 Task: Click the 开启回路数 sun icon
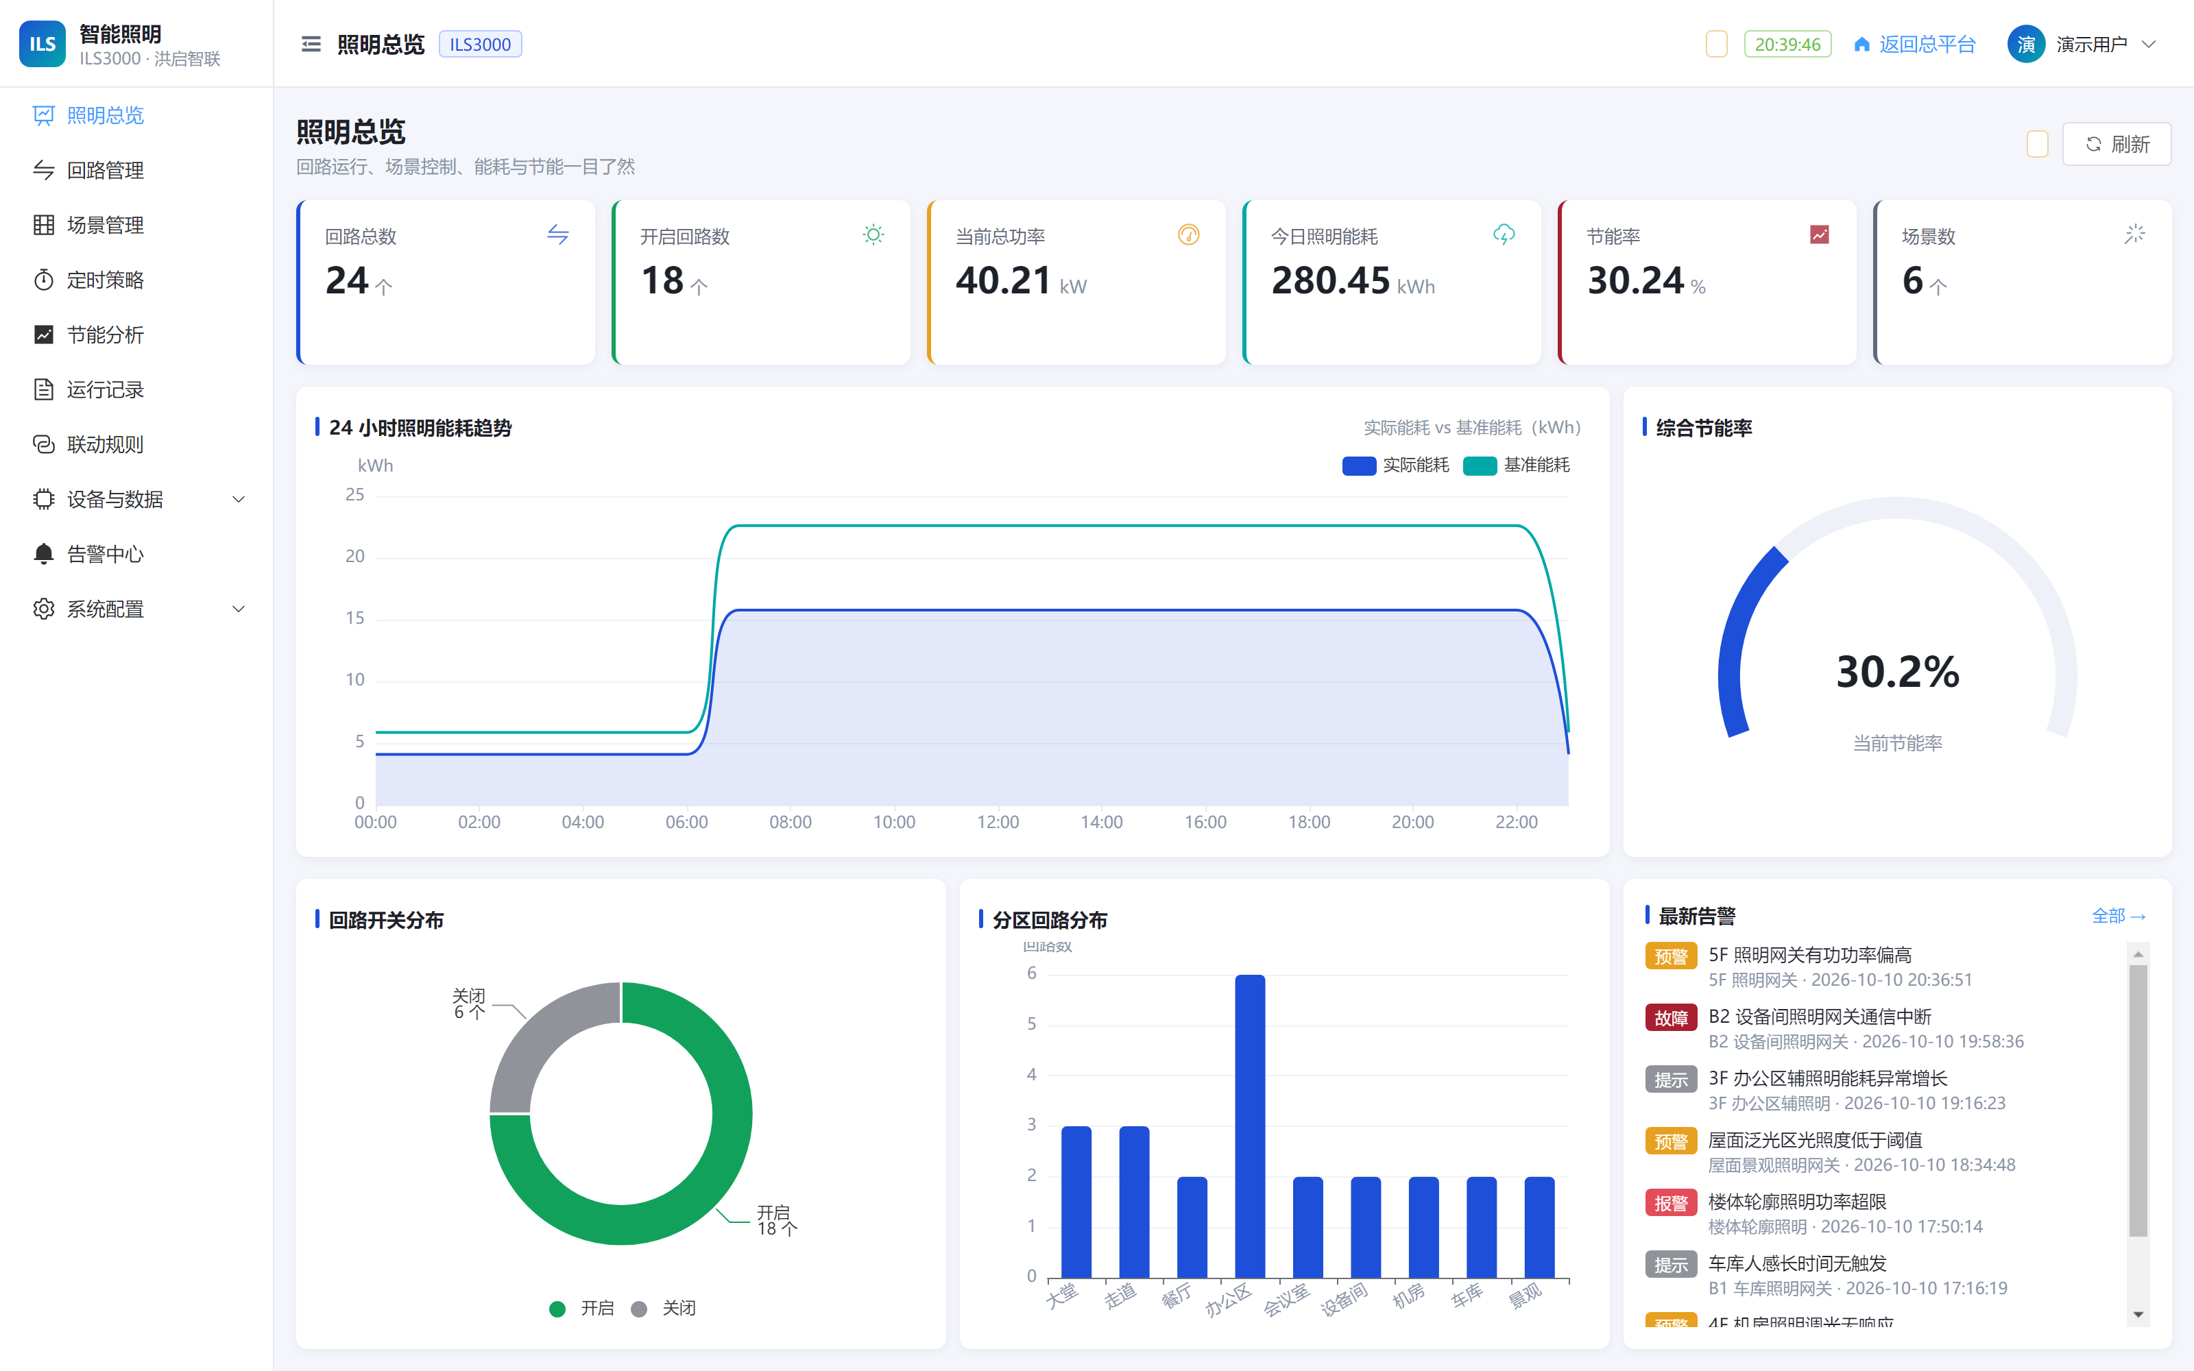click(873, 235)
